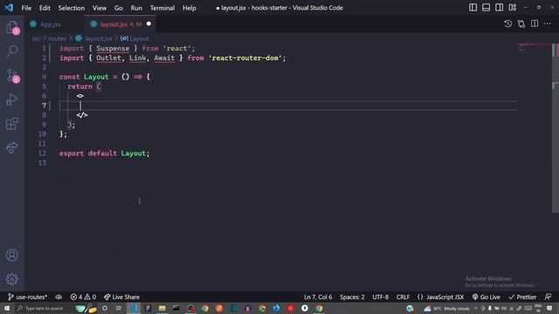Click weather widget in taskbar
This screenshot has width=559, height=314.
[x=446, y=308]
